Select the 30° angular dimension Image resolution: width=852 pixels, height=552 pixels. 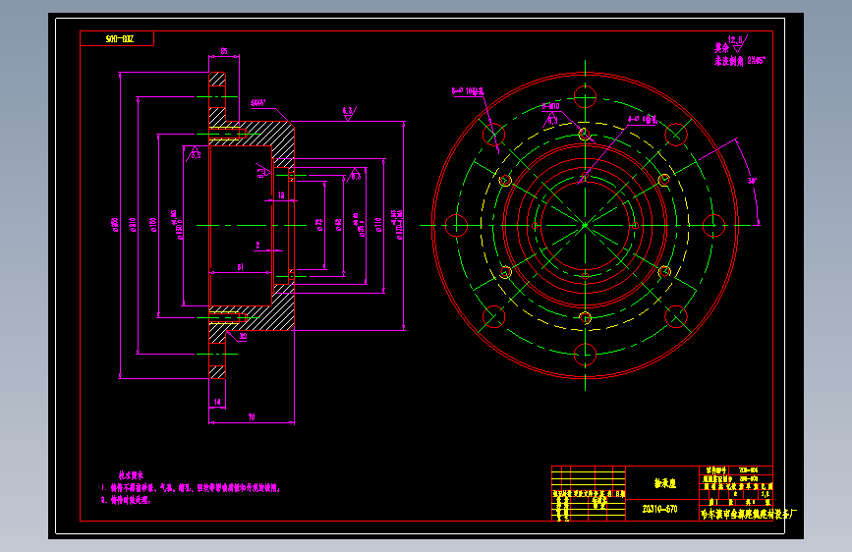(x=752, y=181)
